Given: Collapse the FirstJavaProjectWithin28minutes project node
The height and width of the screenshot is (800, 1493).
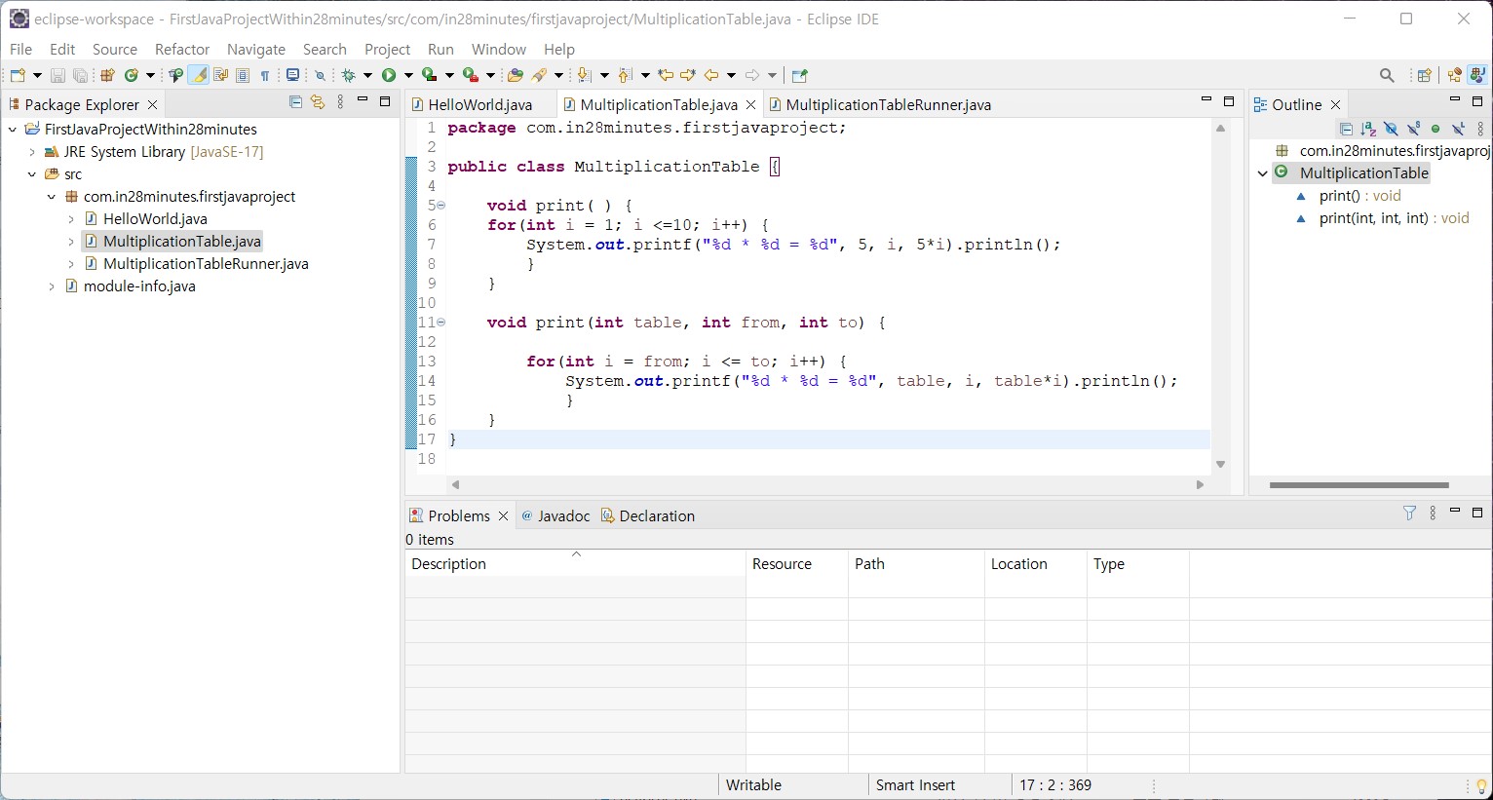Looking at the screenshot, I should (13, 130).
